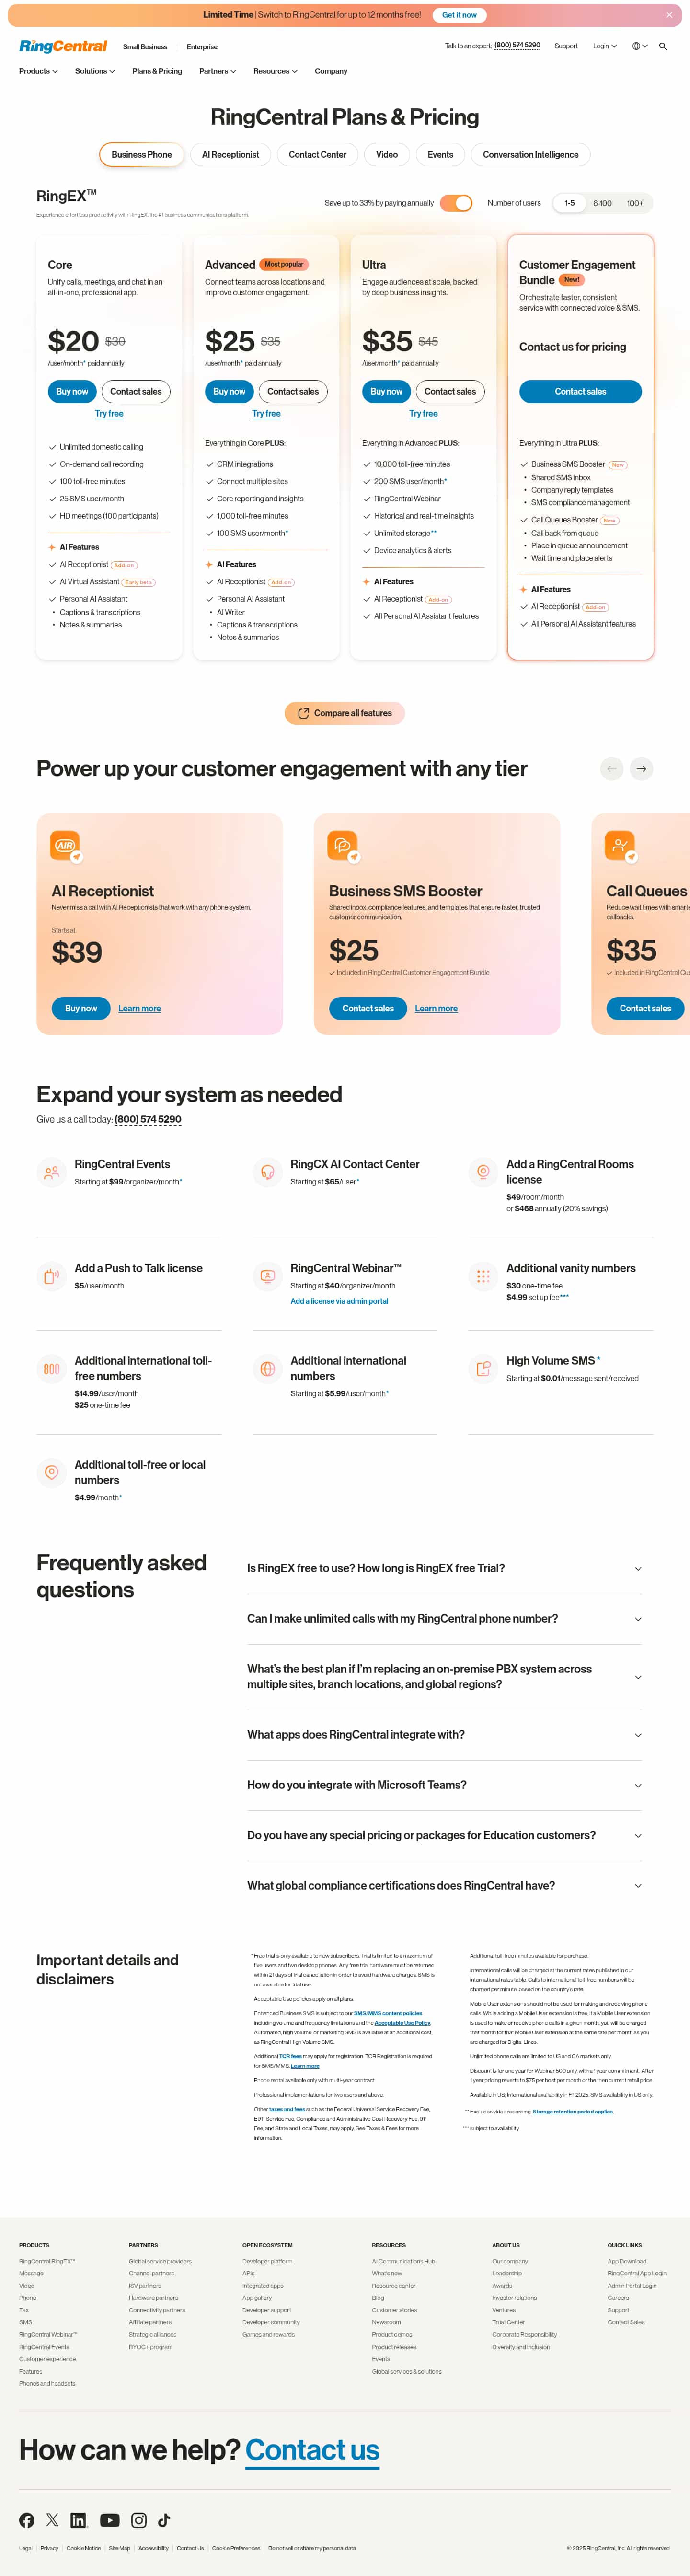
Task: Select 100+ number of users
Action: click(x=635, y=202)
